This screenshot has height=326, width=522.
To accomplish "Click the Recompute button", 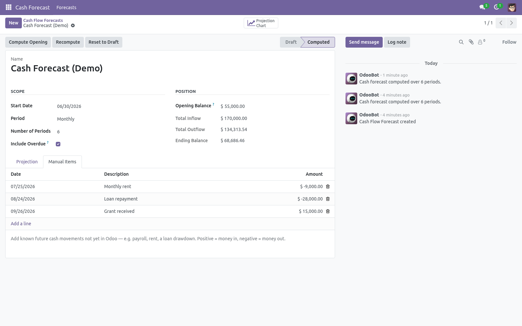I will coord(68,42).
